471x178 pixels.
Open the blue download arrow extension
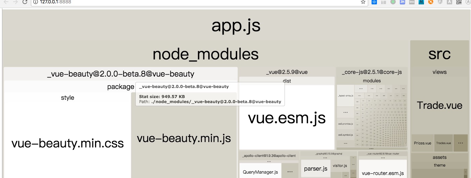[375, 2]
